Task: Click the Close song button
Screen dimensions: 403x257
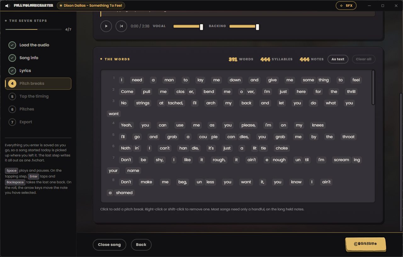Action: pyautogui.click(x=109, y=245)
